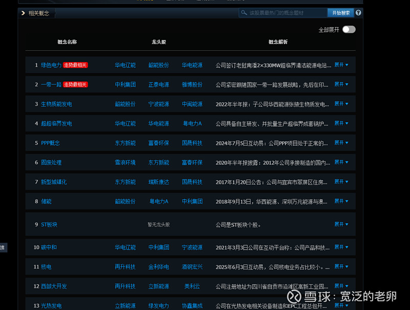Screen dimensions: 410x310
Task: Open 酒钢宏兴 stock link
Action: pyautogui.click(x=192, y=267)
